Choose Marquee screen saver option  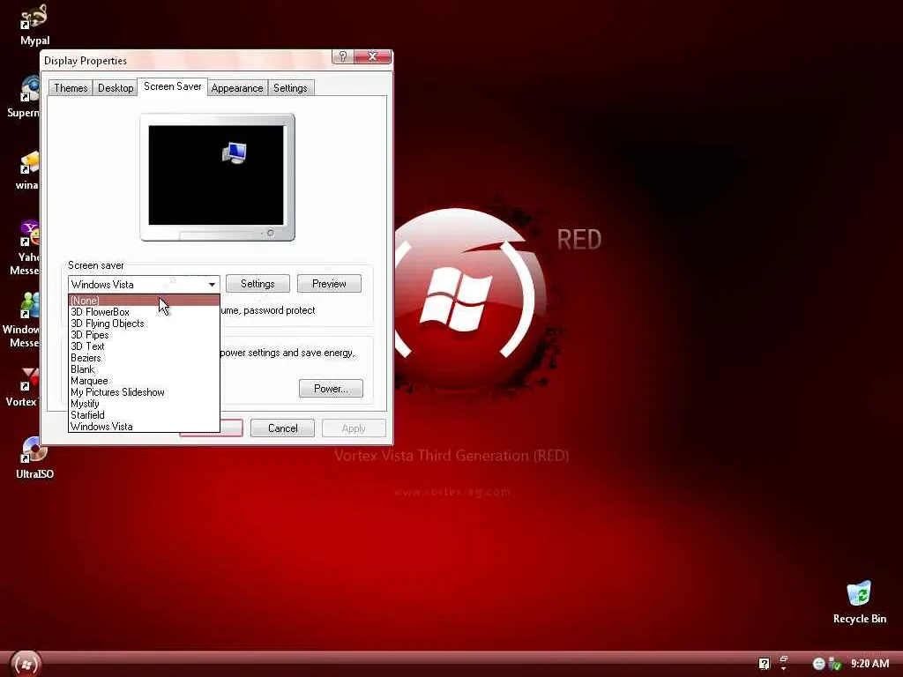coord(144,381)
